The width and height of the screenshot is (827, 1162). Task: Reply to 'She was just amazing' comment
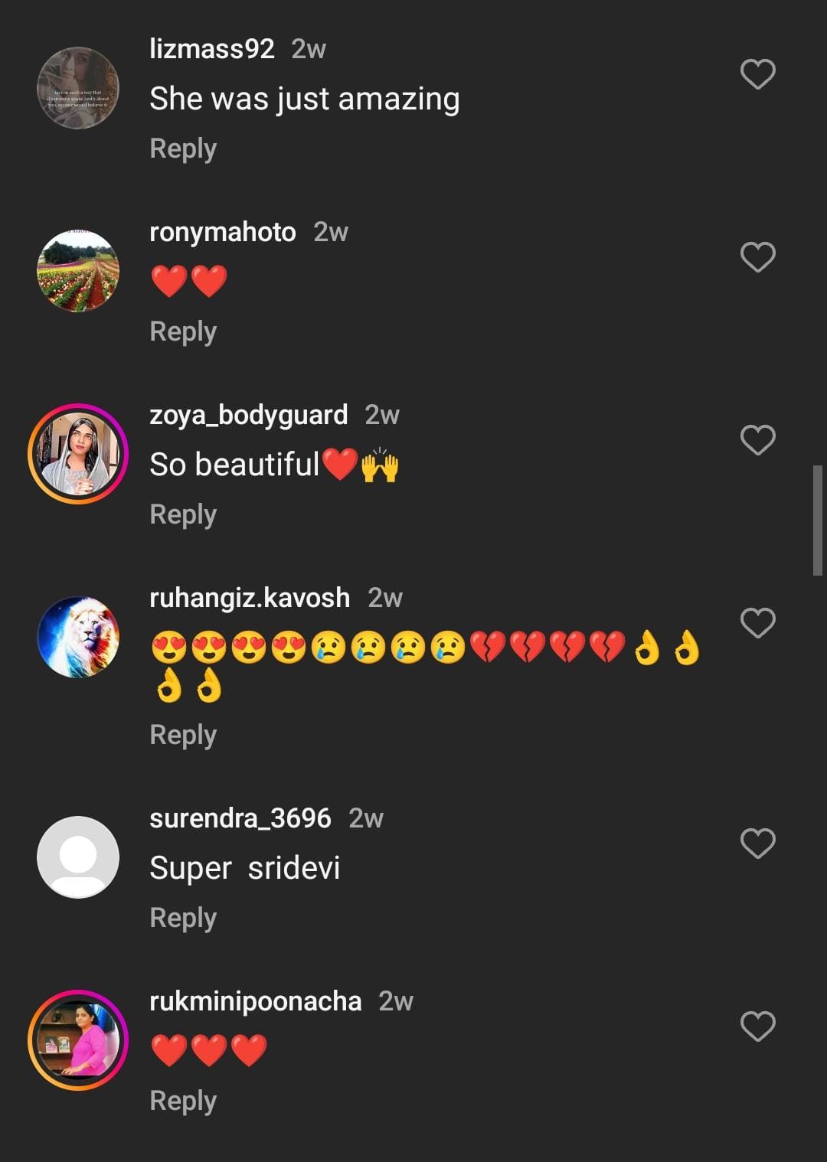(x=183, y=149)
